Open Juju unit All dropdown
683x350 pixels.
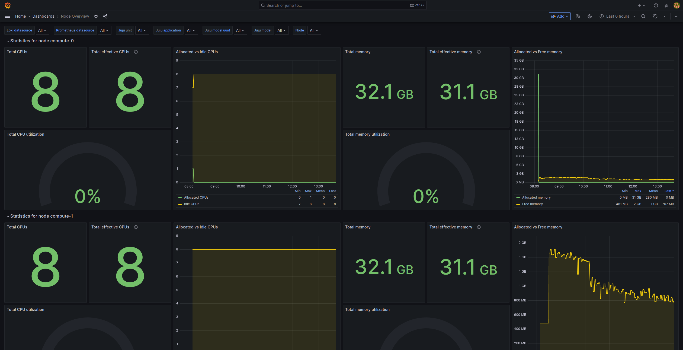pos(142,30)
